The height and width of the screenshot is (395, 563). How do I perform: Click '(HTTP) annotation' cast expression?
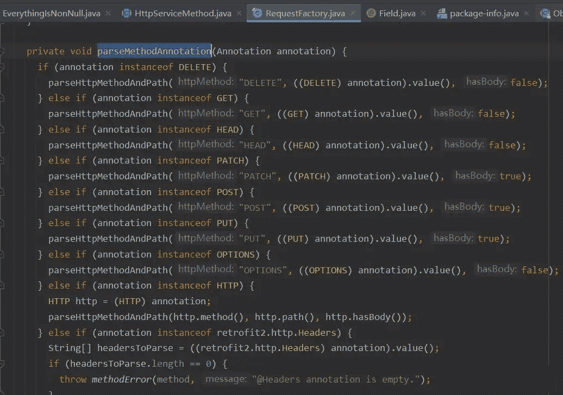160,302
